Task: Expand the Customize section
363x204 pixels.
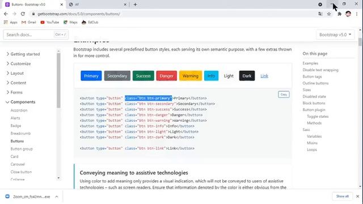Action: [x=19, y=63]
